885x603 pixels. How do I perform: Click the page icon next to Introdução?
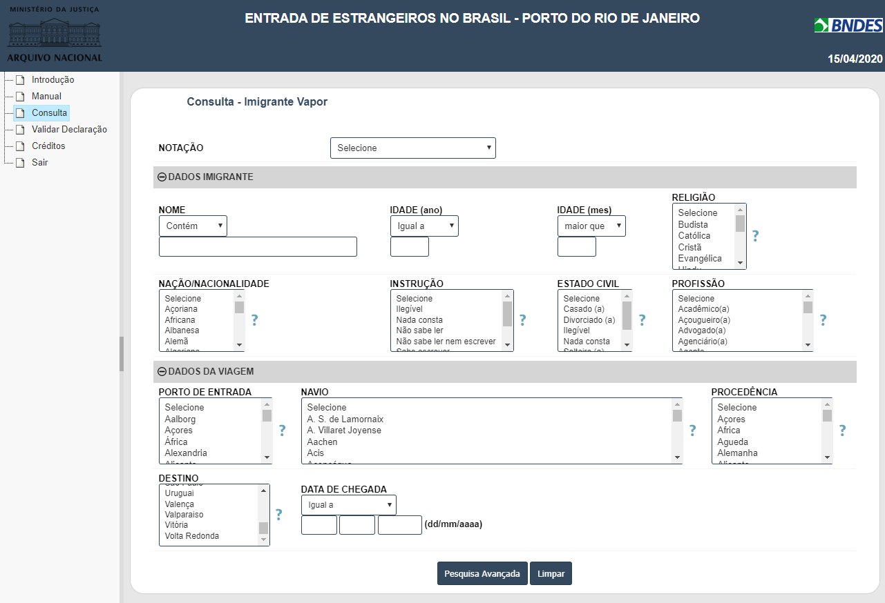click(20, 80)
